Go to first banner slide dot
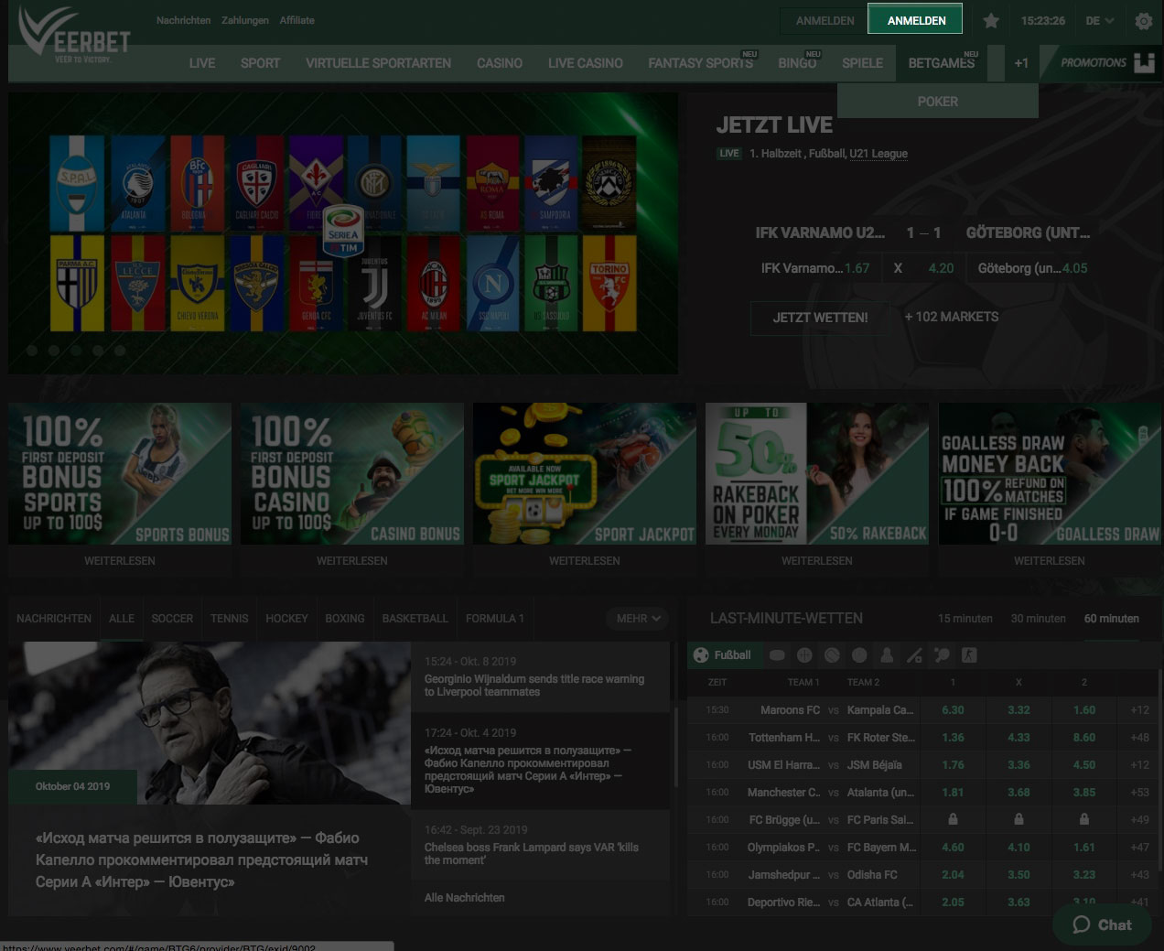The width and height of the screenshot is (1164, 951). 32,351
